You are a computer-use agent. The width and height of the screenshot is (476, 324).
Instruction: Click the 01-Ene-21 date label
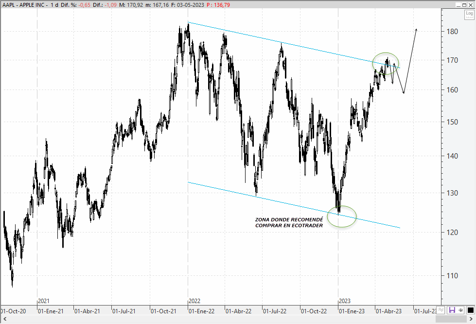click(x=51, y=311)
